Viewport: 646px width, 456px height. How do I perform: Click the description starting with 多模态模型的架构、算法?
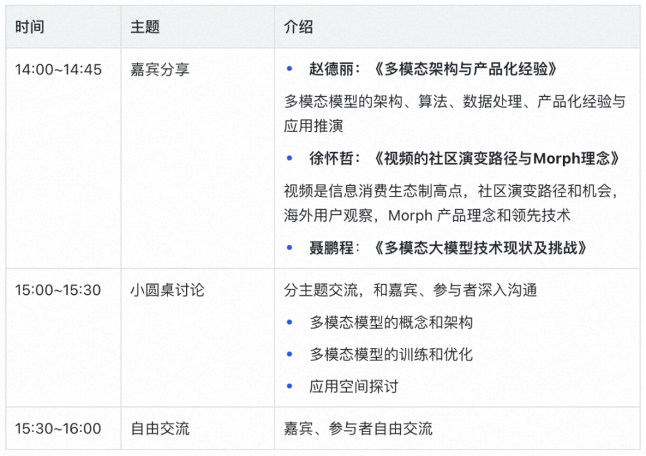click(455, 114)
